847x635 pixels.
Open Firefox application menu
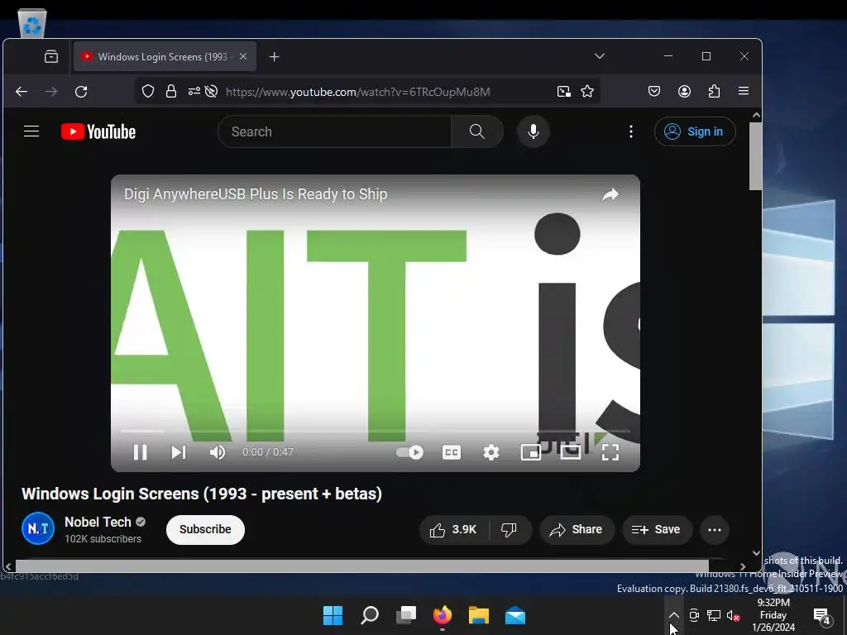[744, 91]
